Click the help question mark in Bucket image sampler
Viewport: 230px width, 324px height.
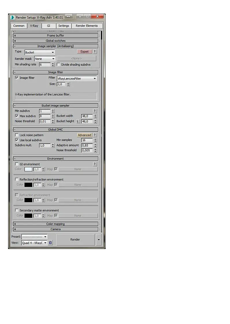[95, 111]
